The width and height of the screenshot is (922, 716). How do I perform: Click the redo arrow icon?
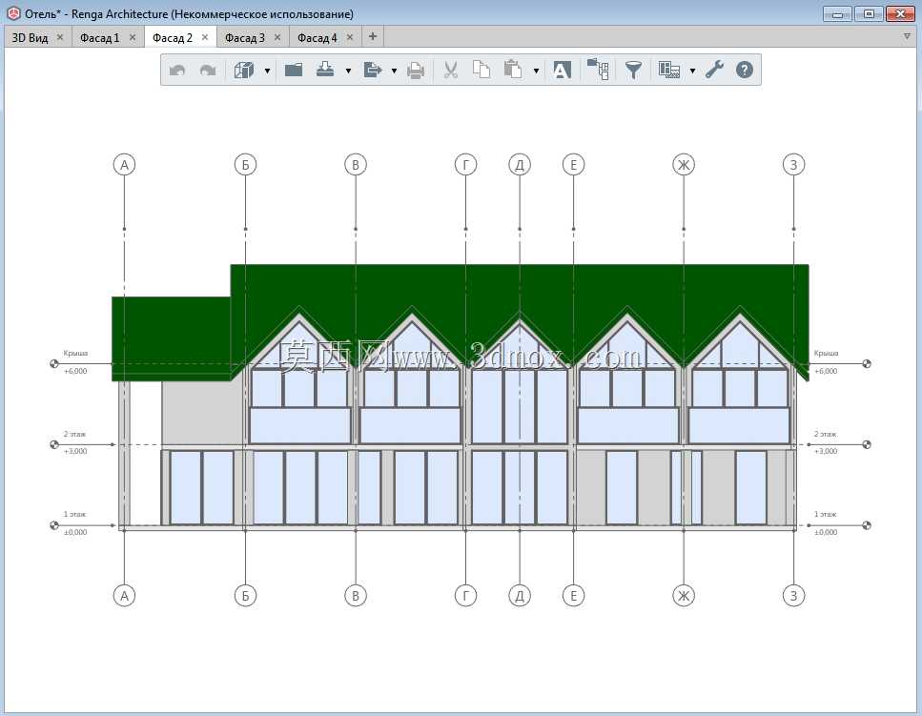click(208, 71)
